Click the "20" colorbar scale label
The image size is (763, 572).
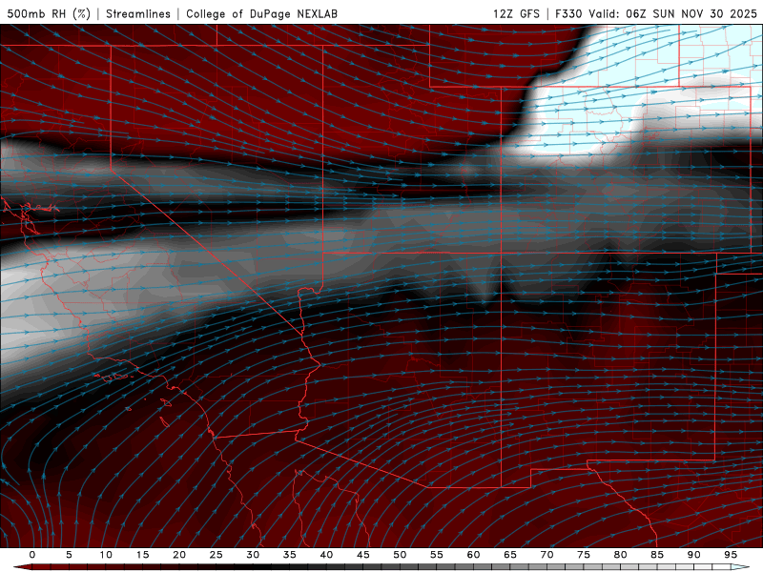179,555
